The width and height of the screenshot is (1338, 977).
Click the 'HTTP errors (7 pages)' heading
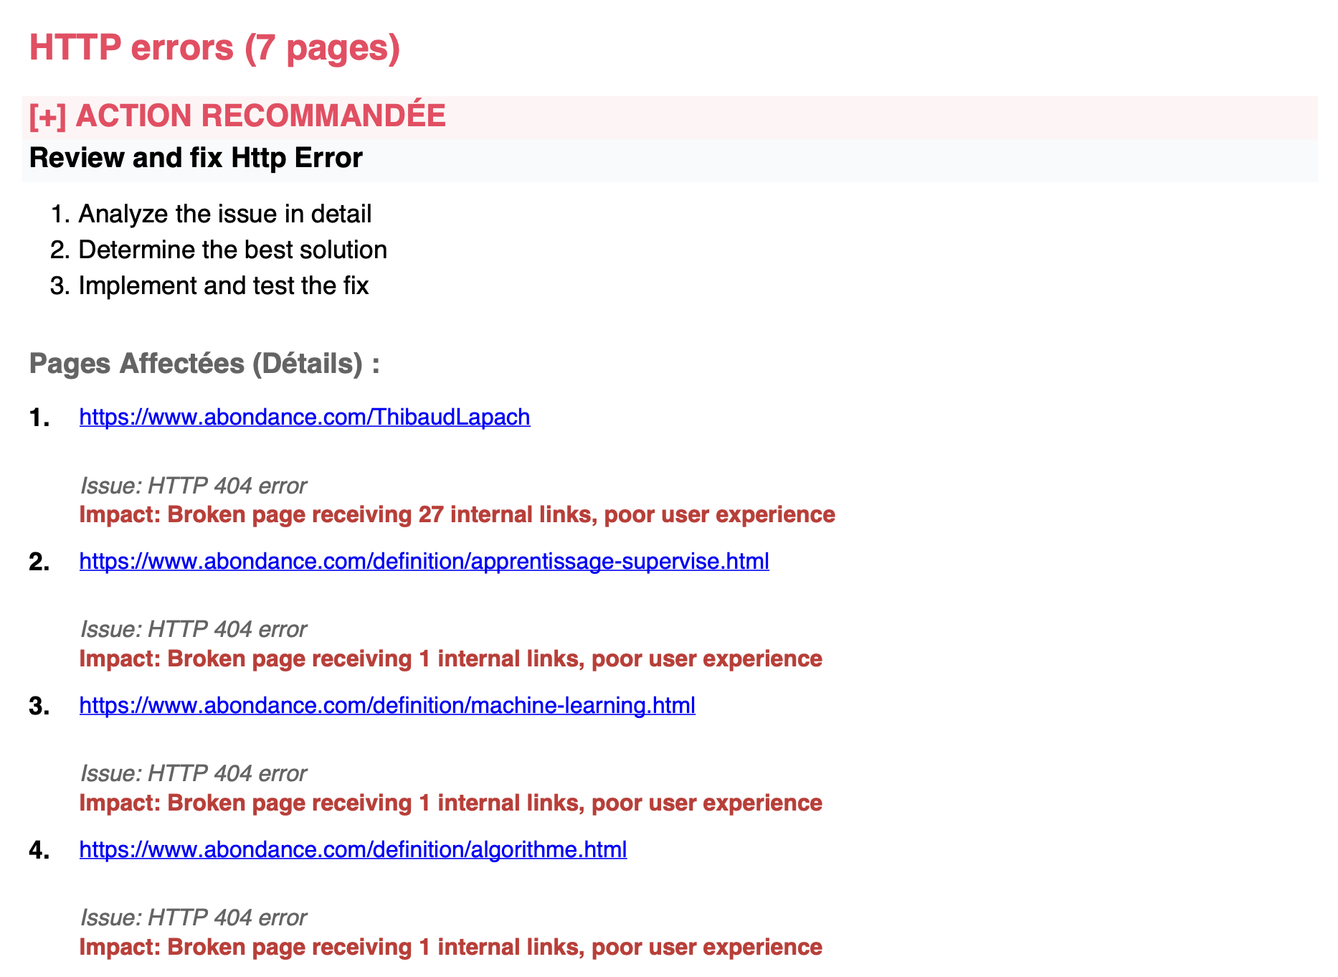(214, 48)
